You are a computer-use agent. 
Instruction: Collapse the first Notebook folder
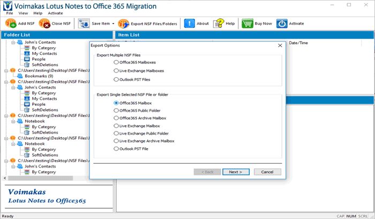13,121
